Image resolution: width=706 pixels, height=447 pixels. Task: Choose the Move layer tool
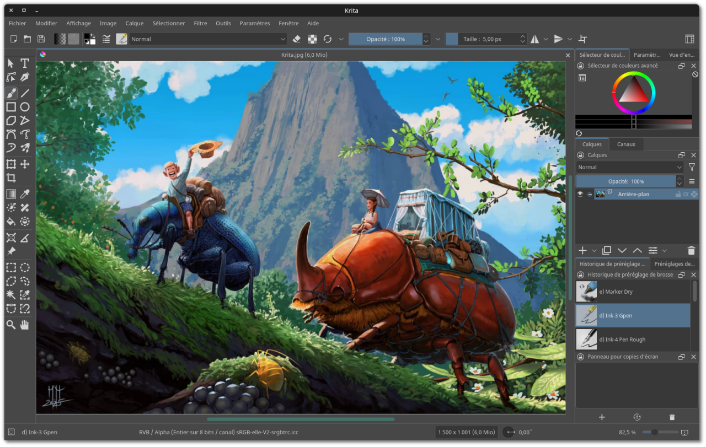coord(25,164)
